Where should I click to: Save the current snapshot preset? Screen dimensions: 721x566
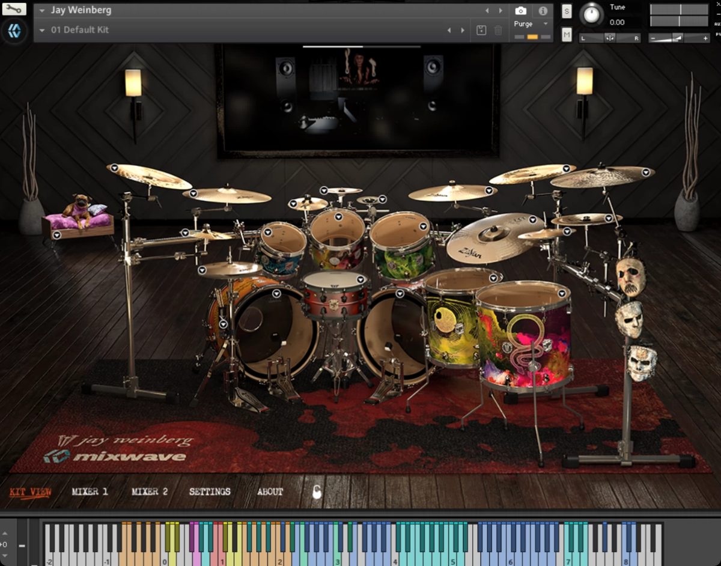click(481, 30)
